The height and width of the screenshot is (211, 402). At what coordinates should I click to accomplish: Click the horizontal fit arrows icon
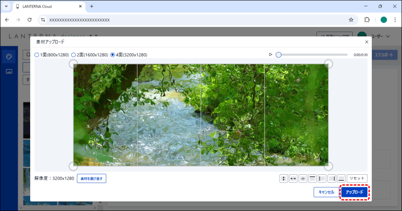pos(294,178)
